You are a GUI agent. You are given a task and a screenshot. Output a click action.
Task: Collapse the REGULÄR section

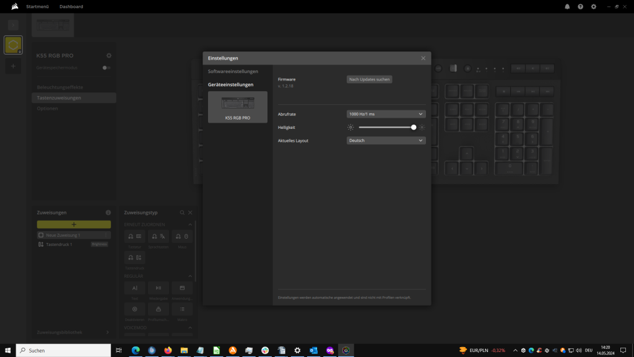click(190, 276)
